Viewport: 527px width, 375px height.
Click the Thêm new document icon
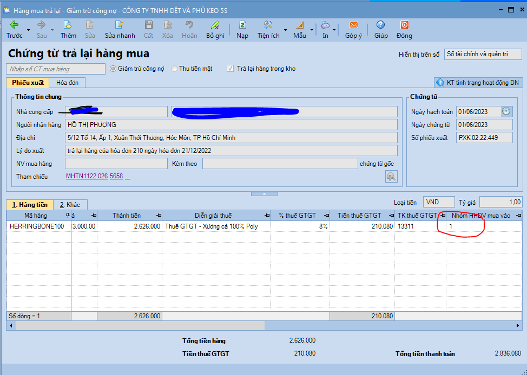pyautogui.click(x=68, y=25)
